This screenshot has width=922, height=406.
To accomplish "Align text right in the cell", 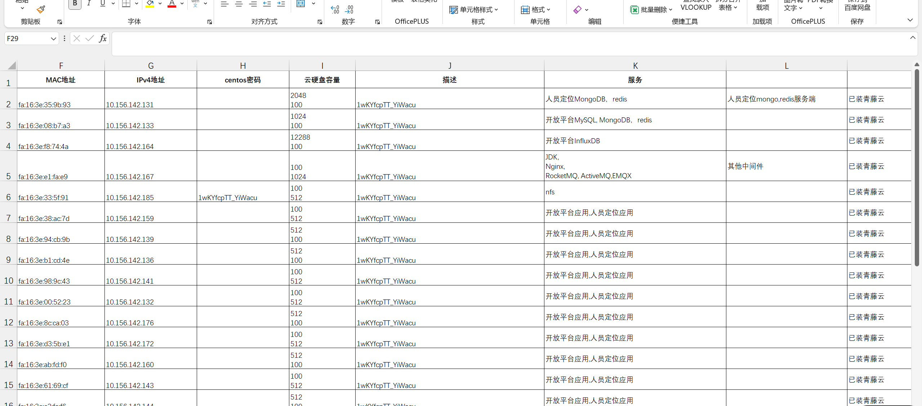I will click(253, 4).
